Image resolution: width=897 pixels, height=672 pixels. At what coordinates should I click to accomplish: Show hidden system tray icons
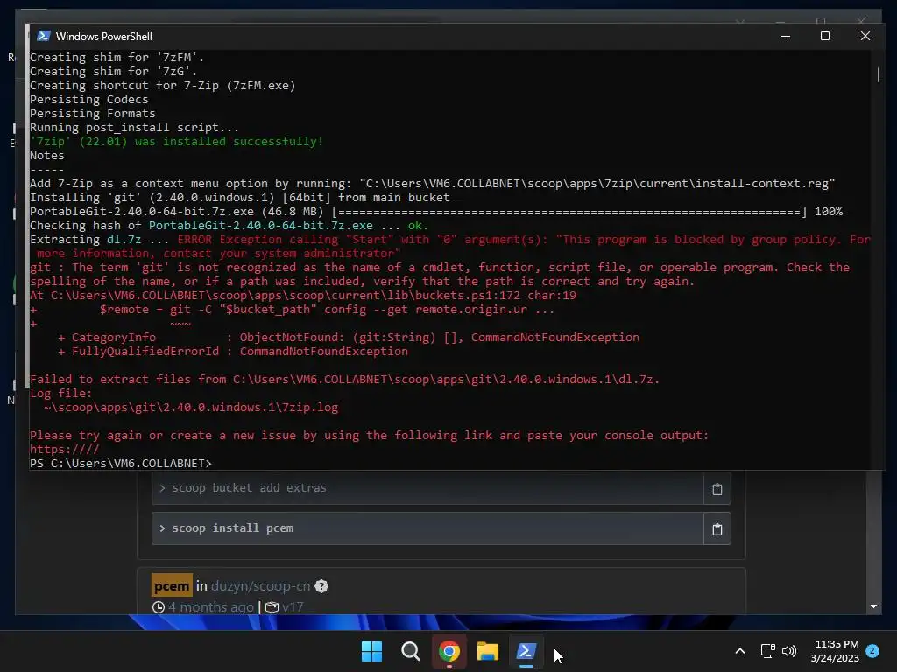click(739, 651)
